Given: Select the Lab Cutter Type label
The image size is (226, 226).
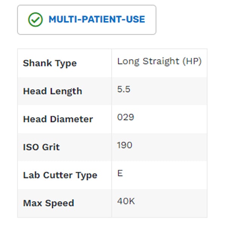Looking at the screenshot, I should (60, 176).
